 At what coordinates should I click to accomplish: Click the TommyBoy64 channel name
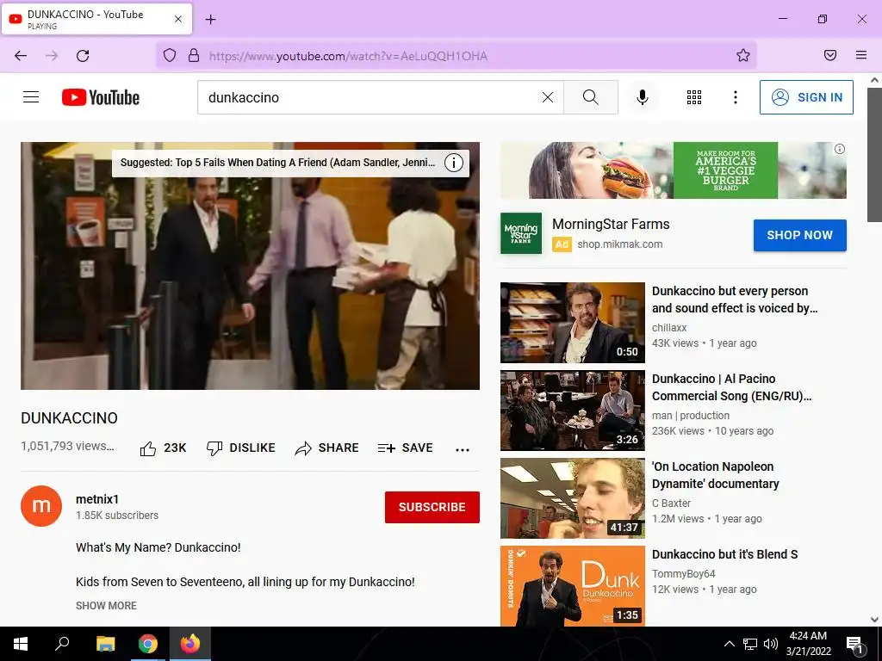pos(683,573)
